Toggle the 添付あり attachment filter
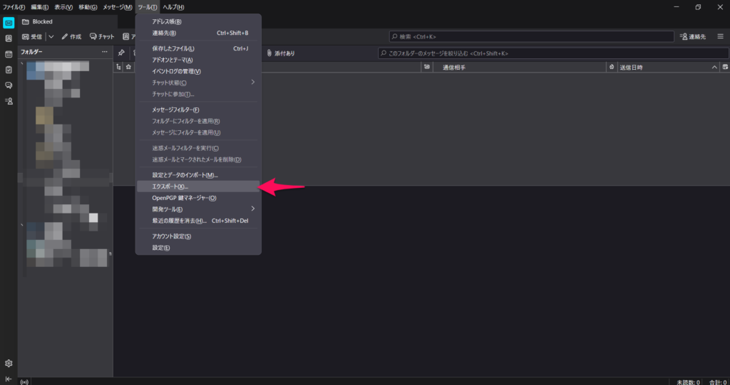 pyautogui.click(x=280, y=53)
